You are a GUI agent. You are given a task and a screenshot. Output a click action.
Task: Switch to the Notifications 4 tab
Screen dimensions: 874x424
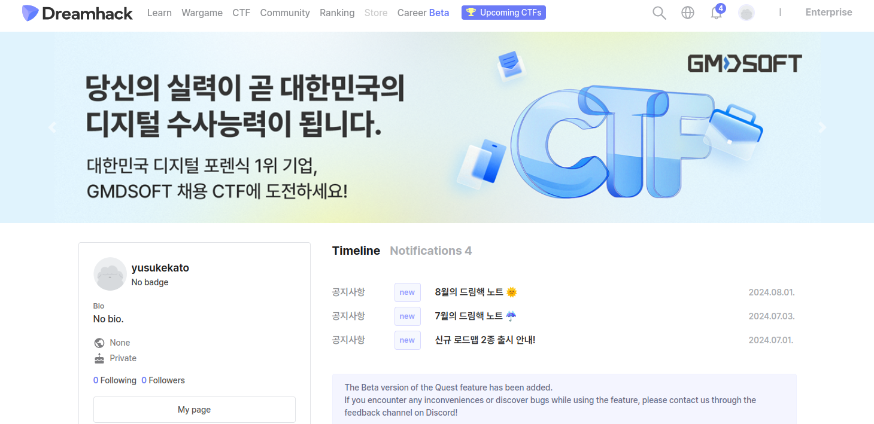click(430, 251)
